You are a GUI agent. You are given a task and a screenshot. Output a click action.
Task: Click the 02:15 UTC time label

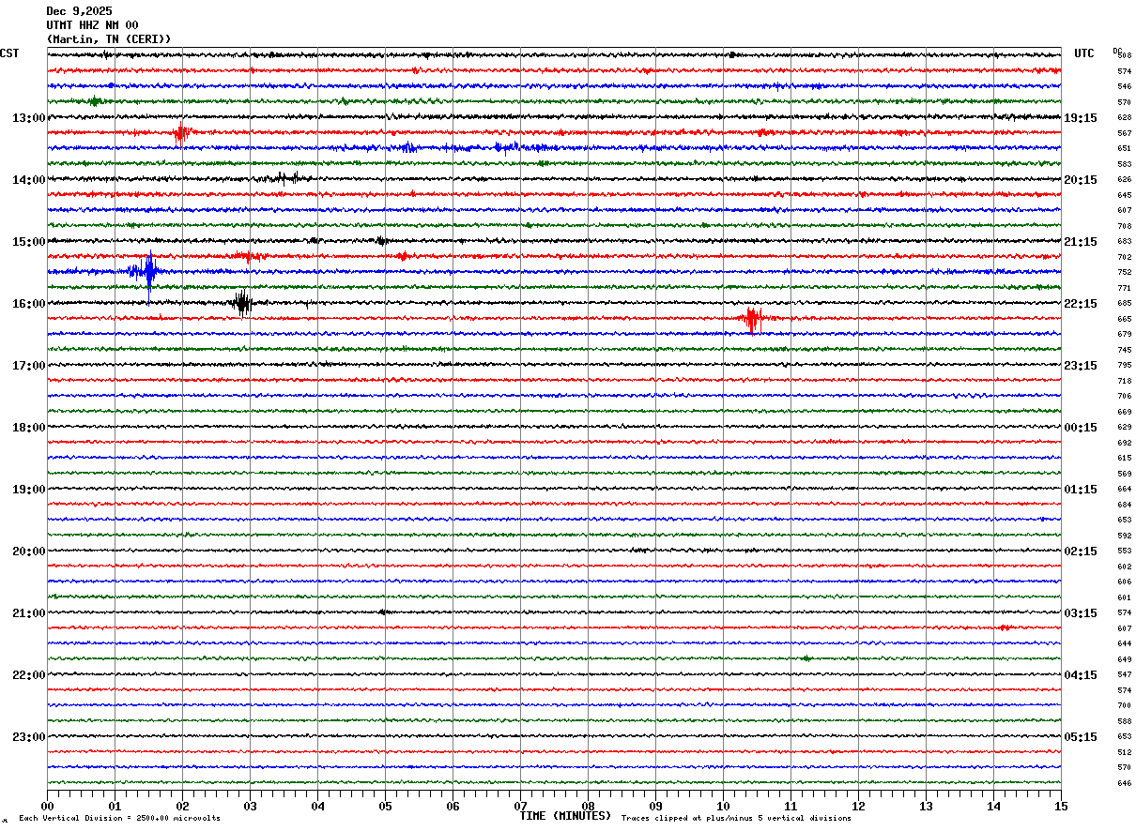point(1081,551)
